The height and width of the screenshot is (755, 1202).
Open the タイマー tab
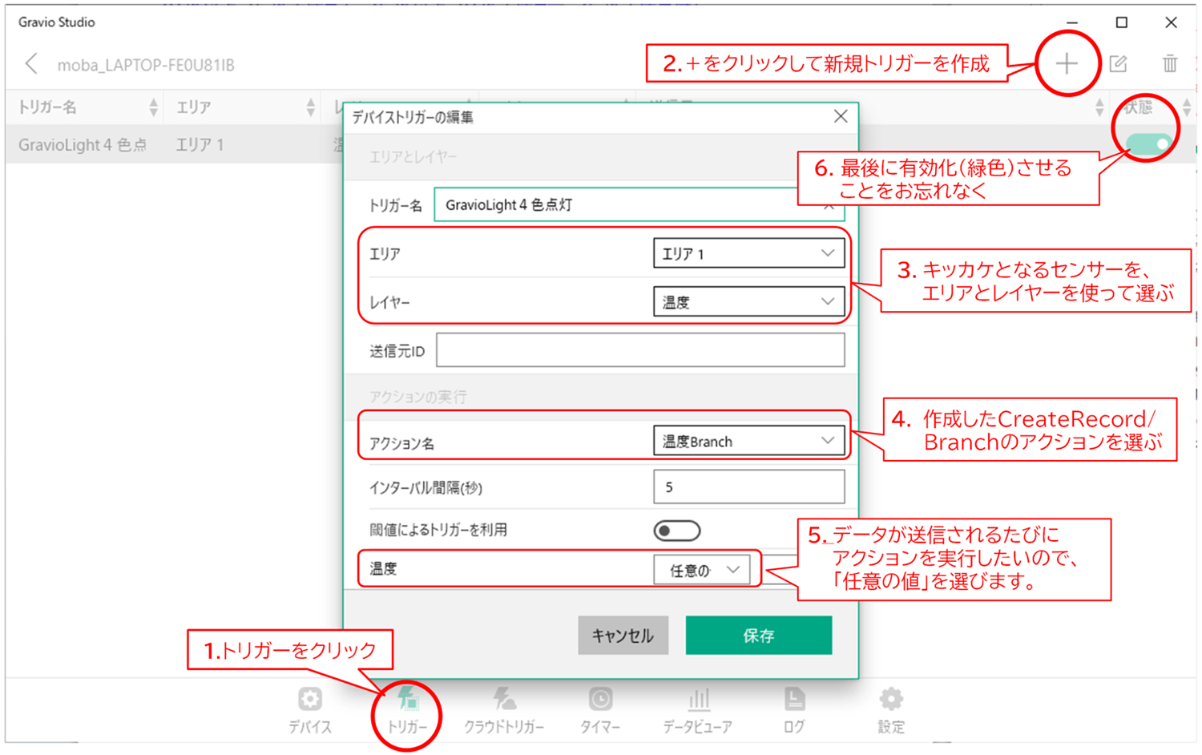pos(600,710)
